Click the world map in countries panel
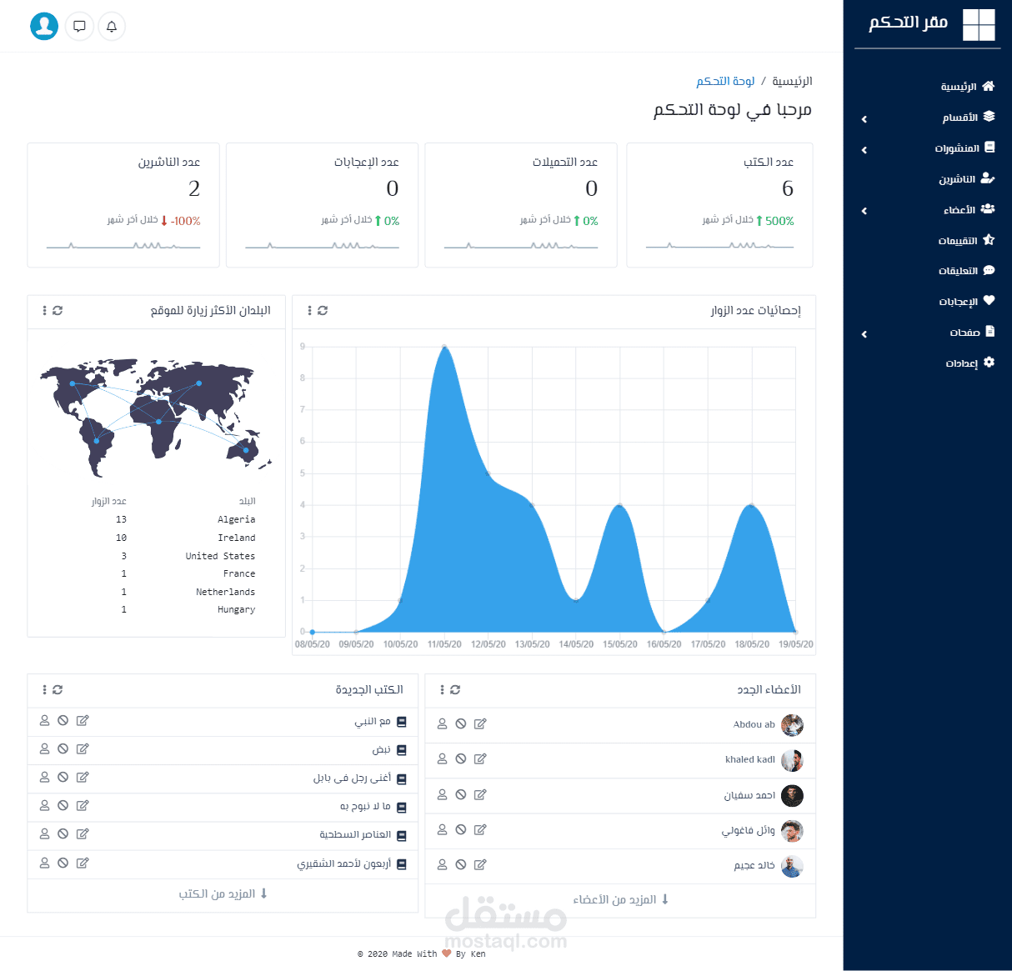The width and height of the screenshot is (1012, 971). pyautogui.click(x=156, y=418)
